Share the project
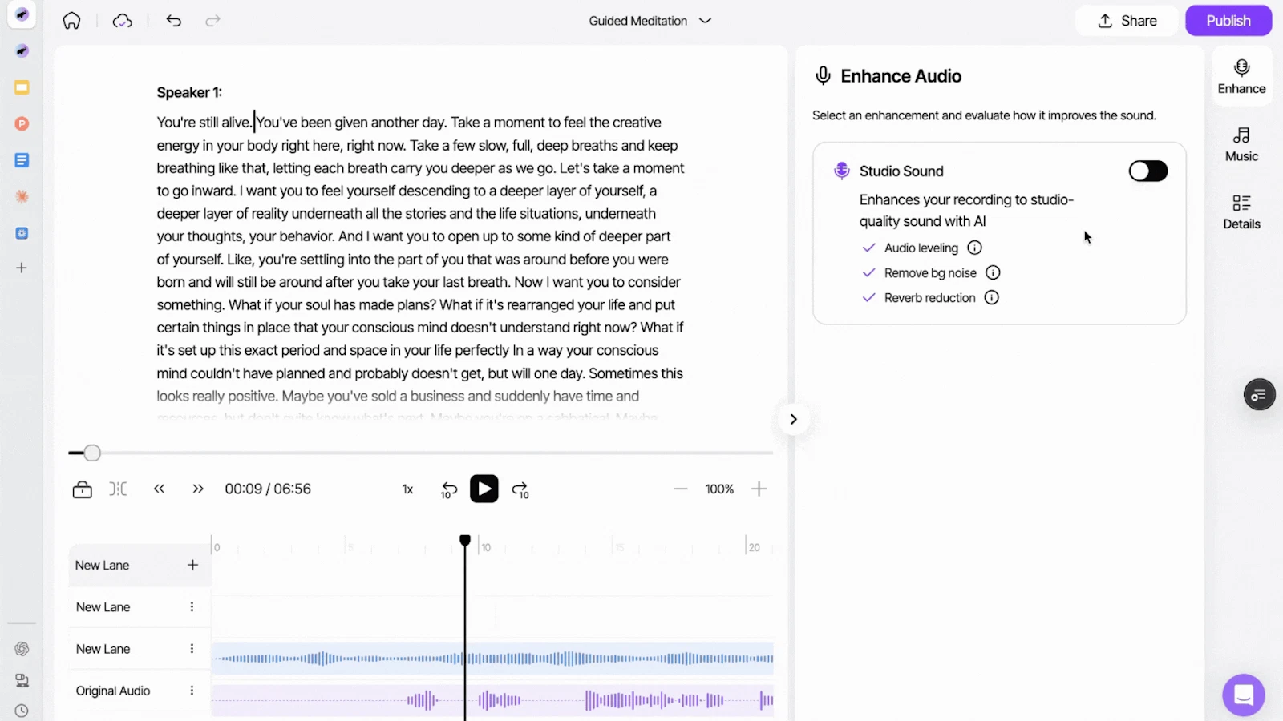Image resolution: width=1283 pixels, height=721 pixels. click(x=1127, y=20)
